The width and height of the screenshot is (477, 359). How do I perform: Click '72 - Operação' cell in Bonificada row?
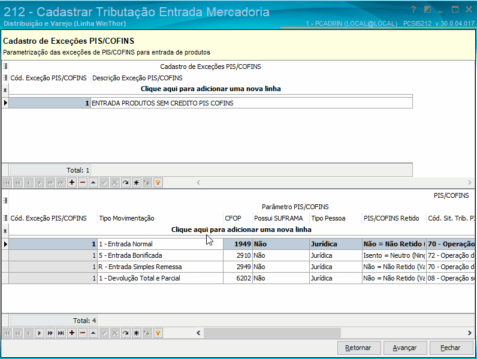coord(451,255)
